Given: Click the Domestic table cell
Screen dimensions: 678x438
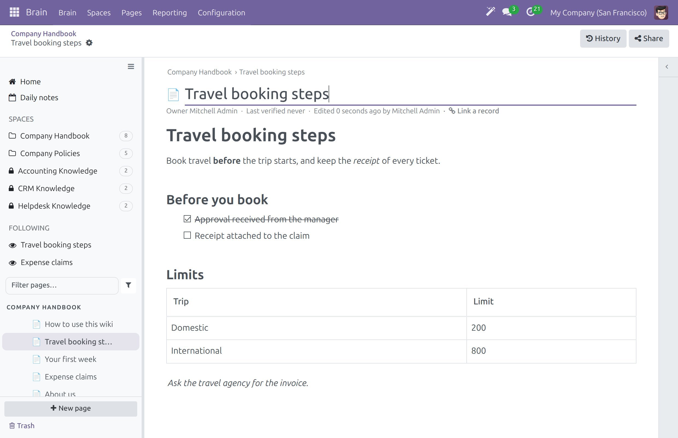Looking at the screenshot, I should (x=316, y=328).
